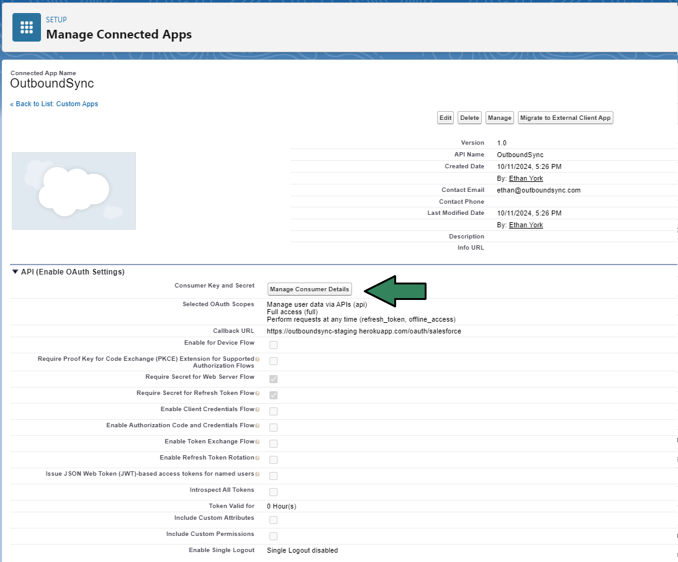Click 'Full access (full)' scope text
Image resolution: width=678 pixels, height=562 pixels.
point(292,312)
